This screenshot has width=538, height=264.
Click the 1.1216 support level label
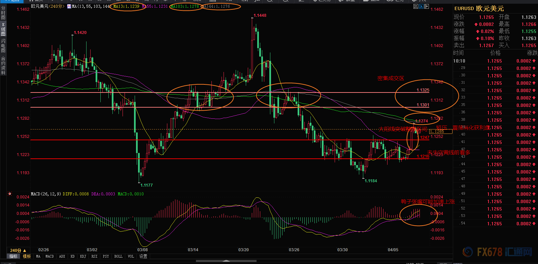[x=423, y=156]
